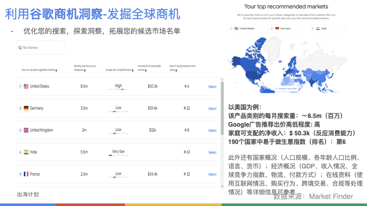The width and height of the screenshot is (367, 206).
Task: Click the Low competitiveness indicator for Germany
Action: [118, 109]
